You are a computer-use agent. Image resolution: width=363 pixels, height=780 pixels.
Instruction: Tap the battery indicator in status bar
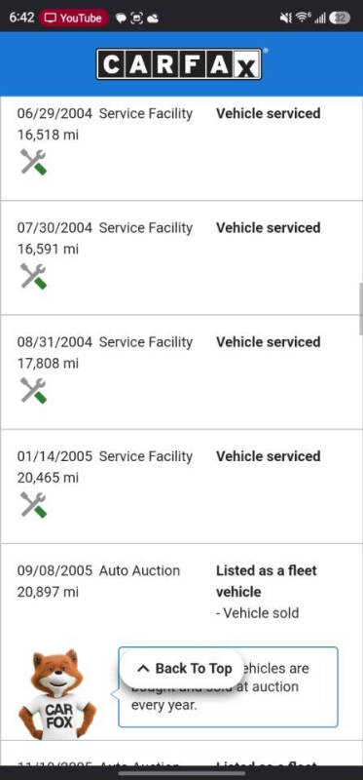[x=340, y=18]
